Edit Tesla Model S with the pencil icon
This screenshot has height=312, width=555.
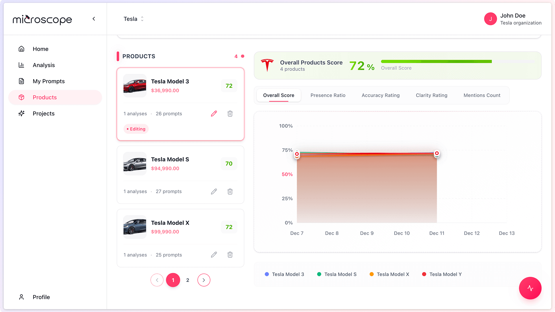point(214,191)
